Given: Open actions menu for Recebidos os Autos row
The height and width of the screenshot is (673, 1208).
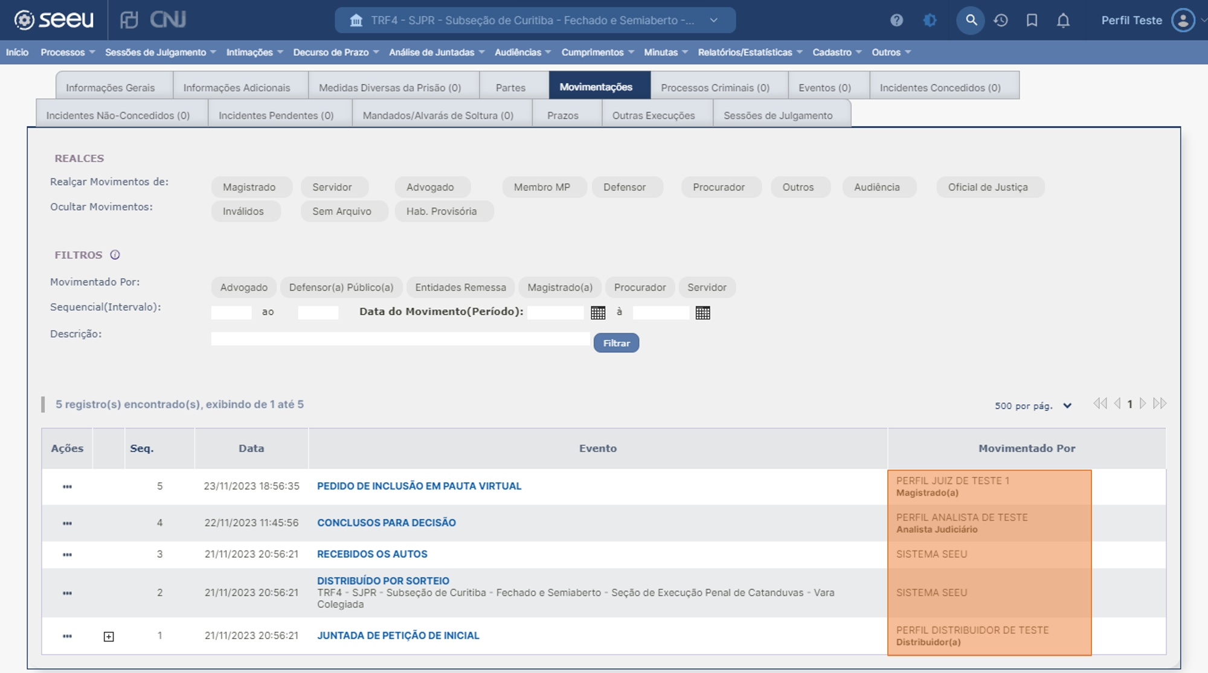Looking at the screenshot, I should coord(67,555).
